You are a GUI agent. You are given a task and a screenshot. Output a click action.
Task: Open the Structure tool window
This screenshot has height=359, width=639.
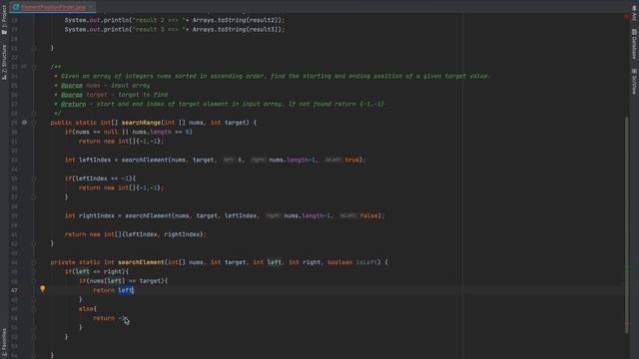[x=4, y=62]
